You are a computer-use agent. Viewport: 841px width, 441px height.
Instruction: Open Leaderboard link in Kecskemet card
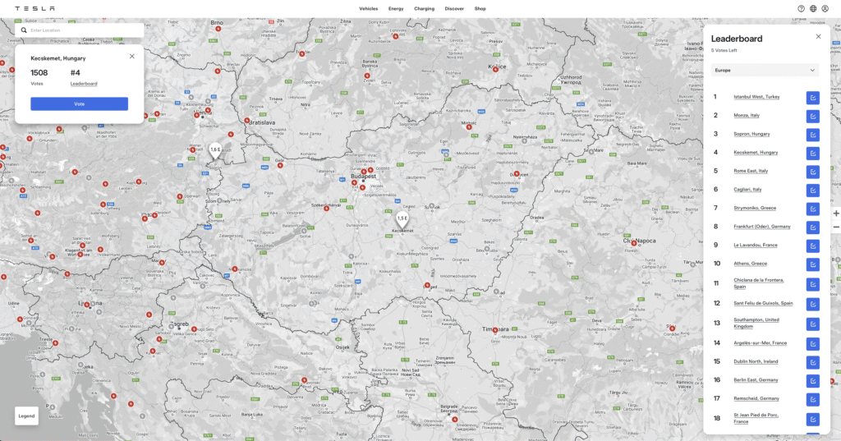coord(84,84)
